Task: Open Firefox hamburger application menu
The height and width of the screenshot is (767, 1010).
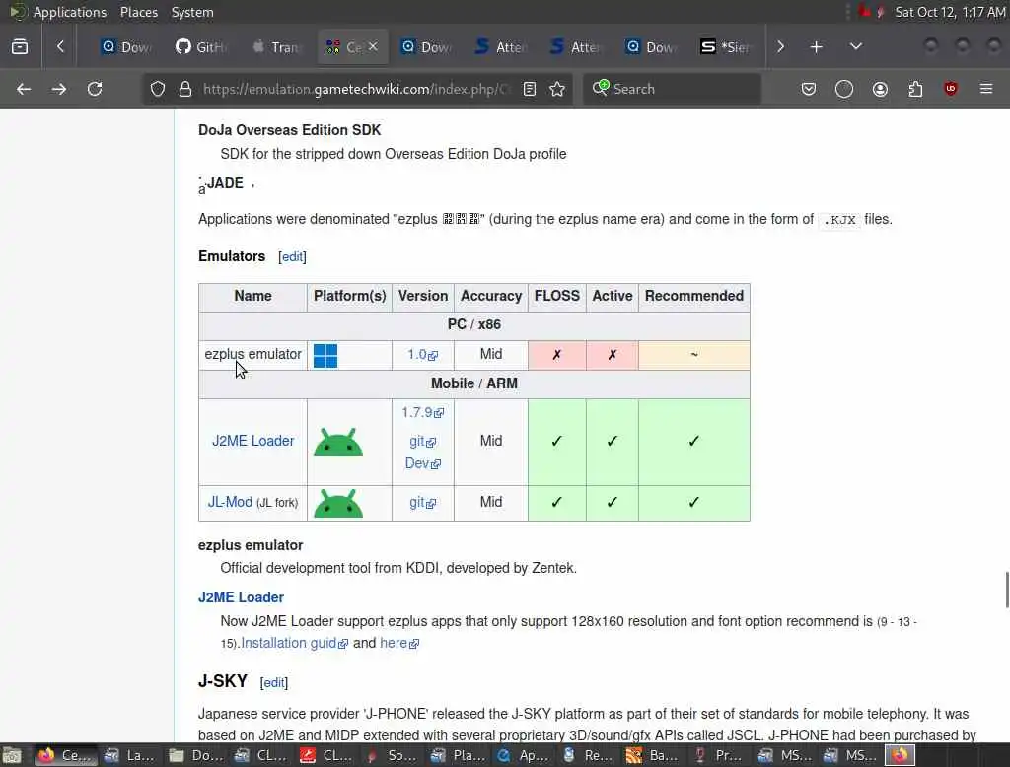Action: point(986,89)
